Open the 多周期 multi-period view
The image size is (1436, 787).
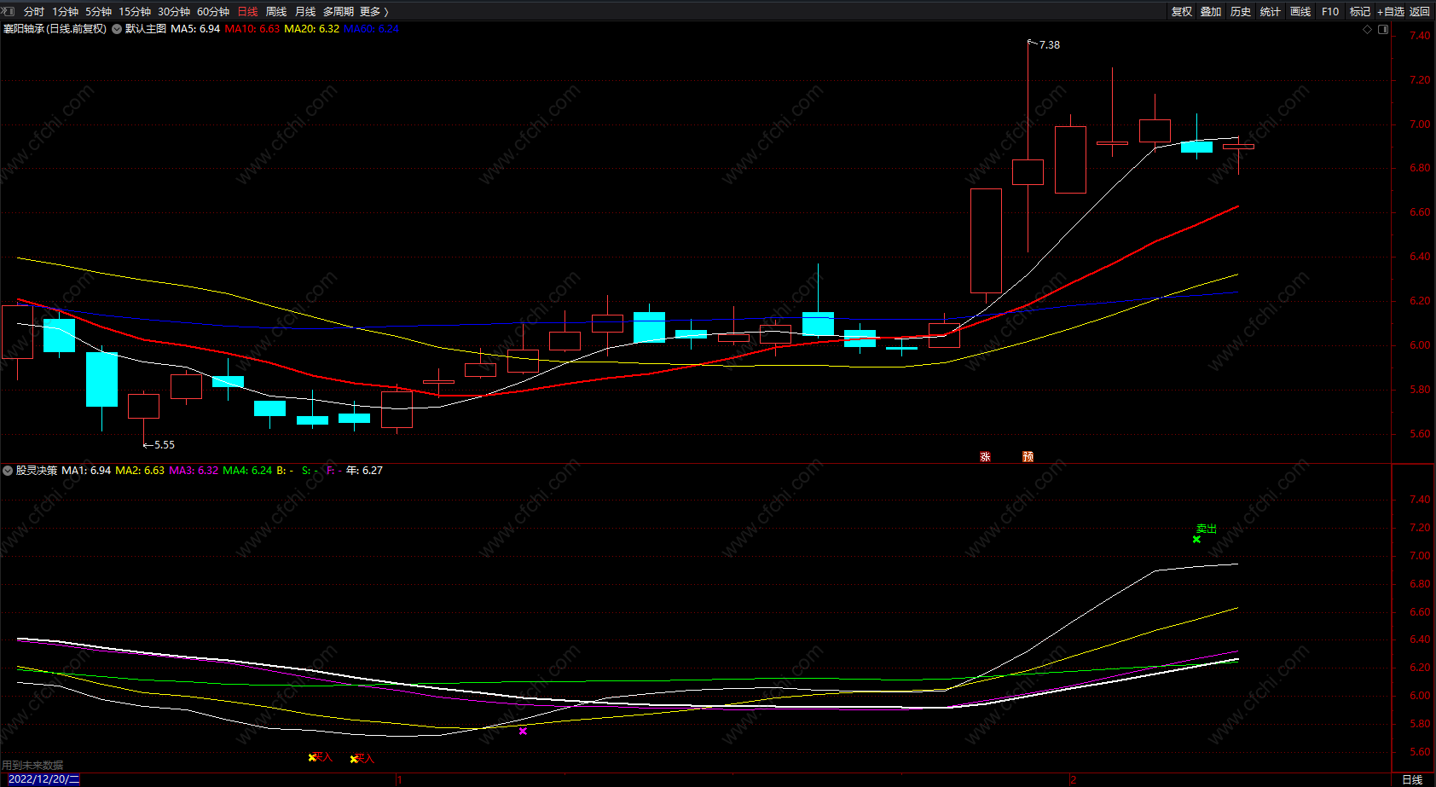pyautogui.click(x=339, y=12)
